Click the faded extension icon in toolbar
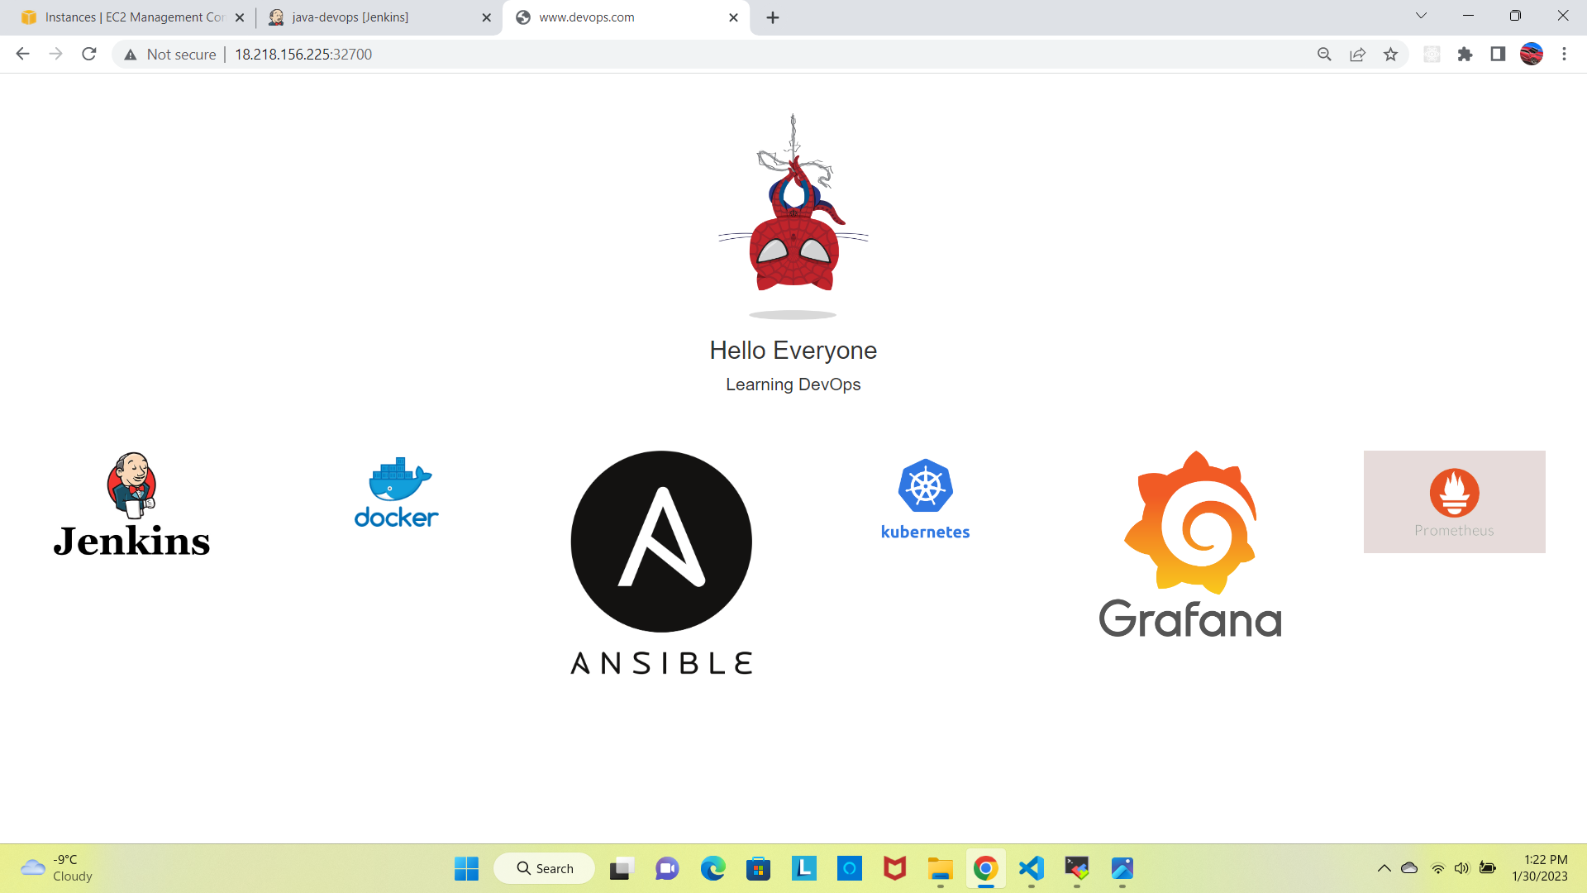 pos(1432,55)
